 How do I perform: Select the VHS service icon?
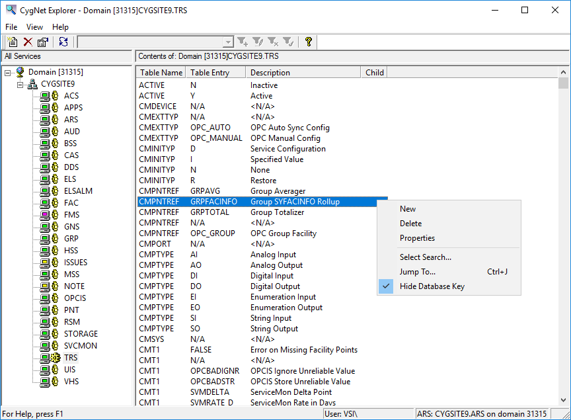49,382
